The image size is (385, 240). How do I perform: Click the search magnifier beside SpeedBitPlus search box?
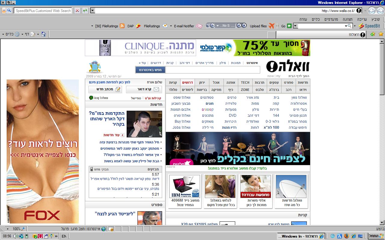point(9,11)
